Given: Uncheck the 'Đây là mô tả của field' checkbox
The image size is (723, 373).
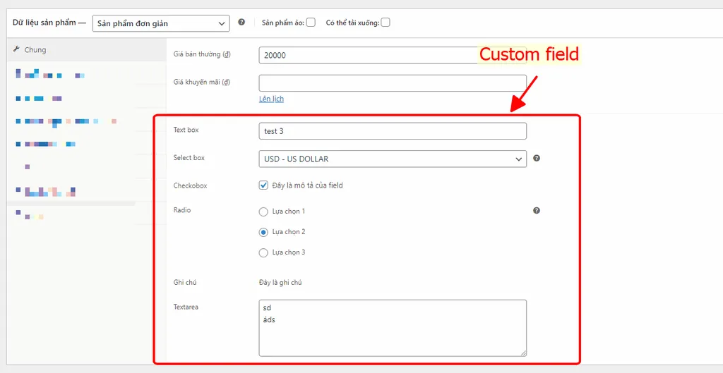Looking at the screenshot, I should (264, 185).
